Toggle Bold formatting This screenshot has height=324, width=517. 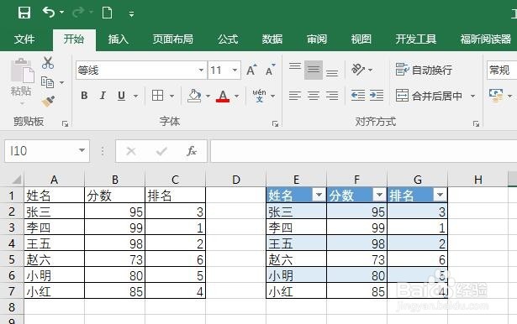coord(84,96)
